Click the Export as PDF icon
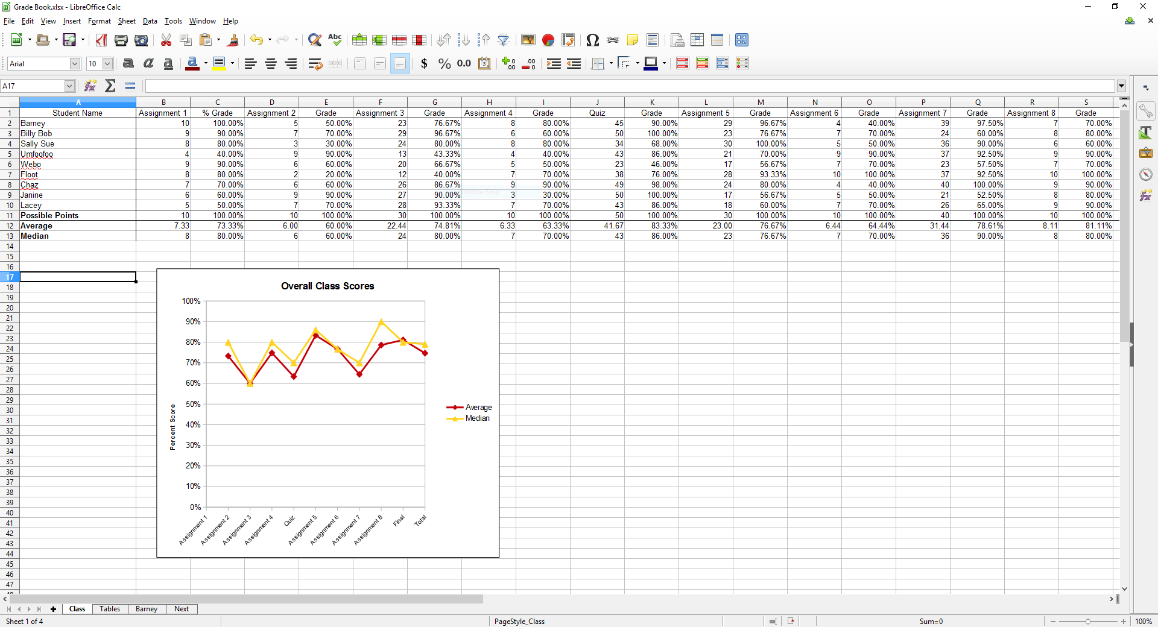 pos(101,40)
